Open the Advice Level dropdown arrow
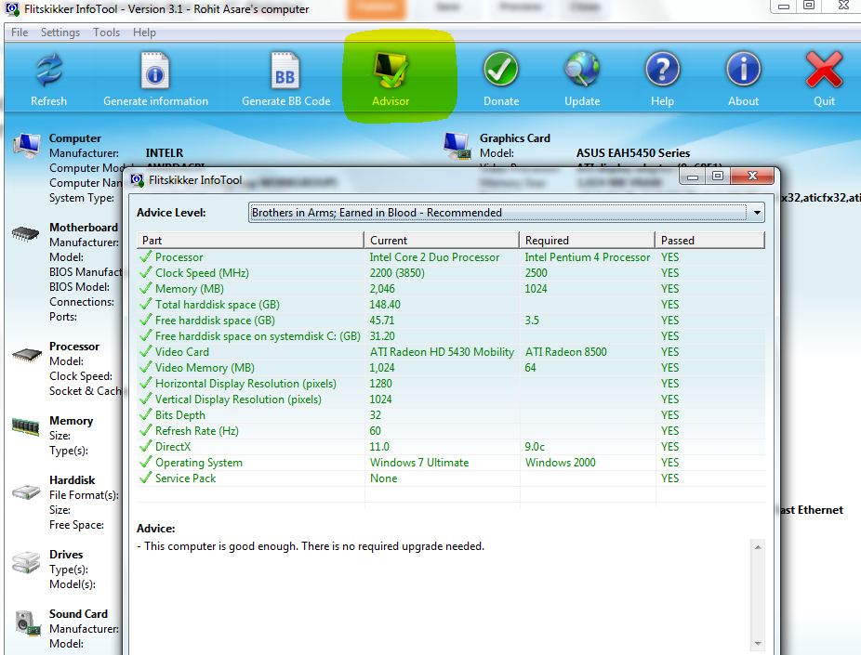861x655 pixels. 757,213
